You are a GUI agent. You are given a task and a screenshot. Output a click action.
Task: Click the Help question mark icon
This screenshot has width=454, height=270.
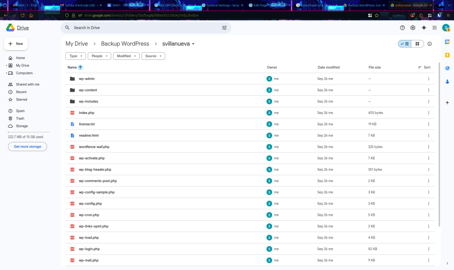[402, 27]
